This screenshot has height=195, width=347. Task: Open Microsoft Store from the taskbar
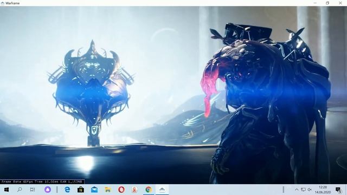coord(81,190)
